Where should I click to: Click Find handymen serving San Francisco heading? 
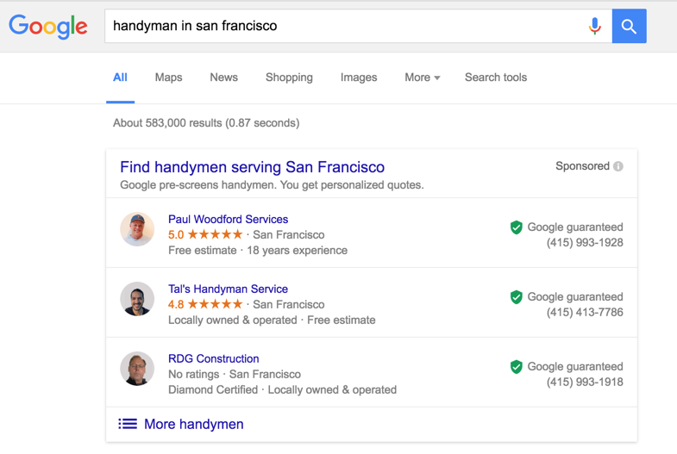tap(252, 167)
